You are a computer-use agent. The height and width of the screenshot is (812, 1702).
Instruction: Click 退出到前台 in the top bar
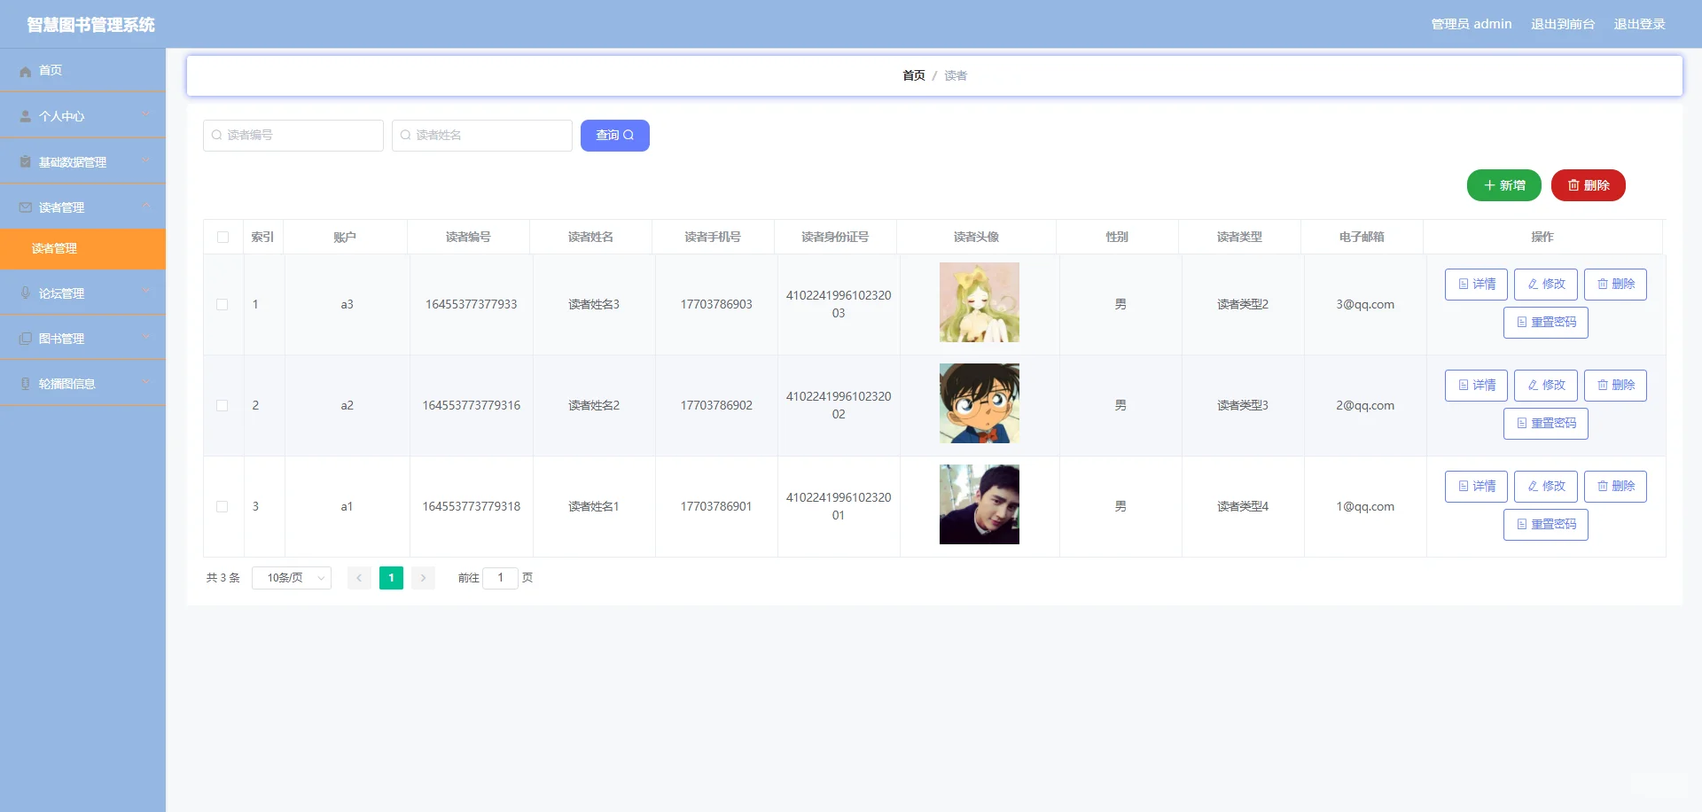tap(1563, 24)
